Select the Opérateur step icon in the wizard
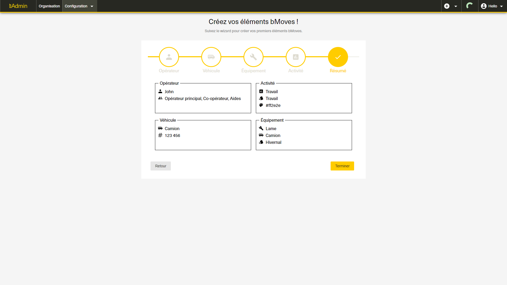 click(169, 57)
